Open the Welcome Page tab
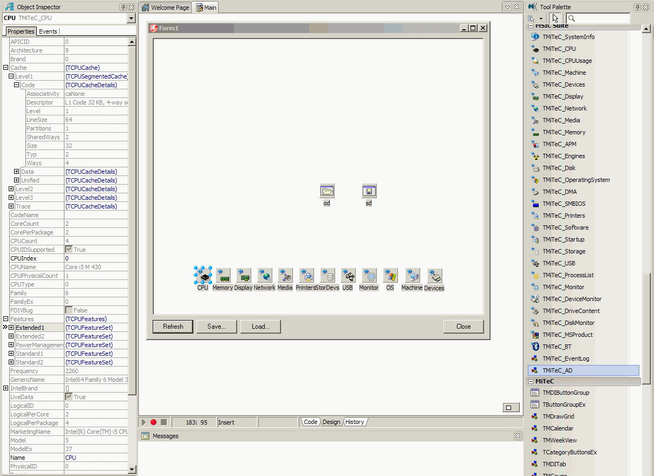This screenshot has width=654, height=476. [166, 8]
